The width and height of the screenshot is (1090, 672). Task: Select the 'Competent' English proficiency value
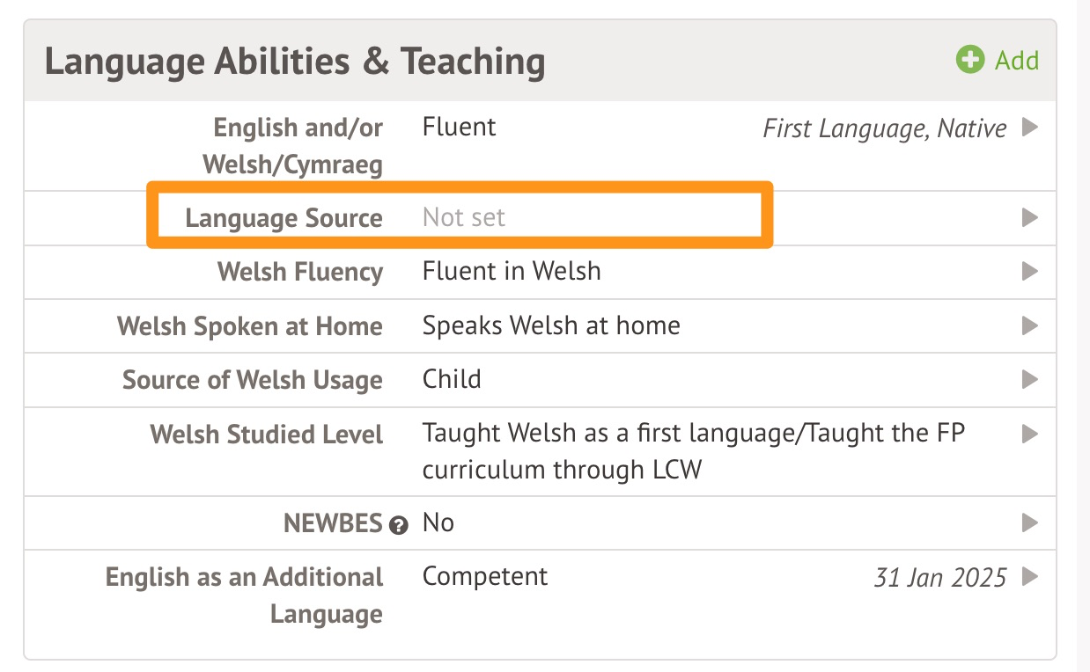click(485, 577)
